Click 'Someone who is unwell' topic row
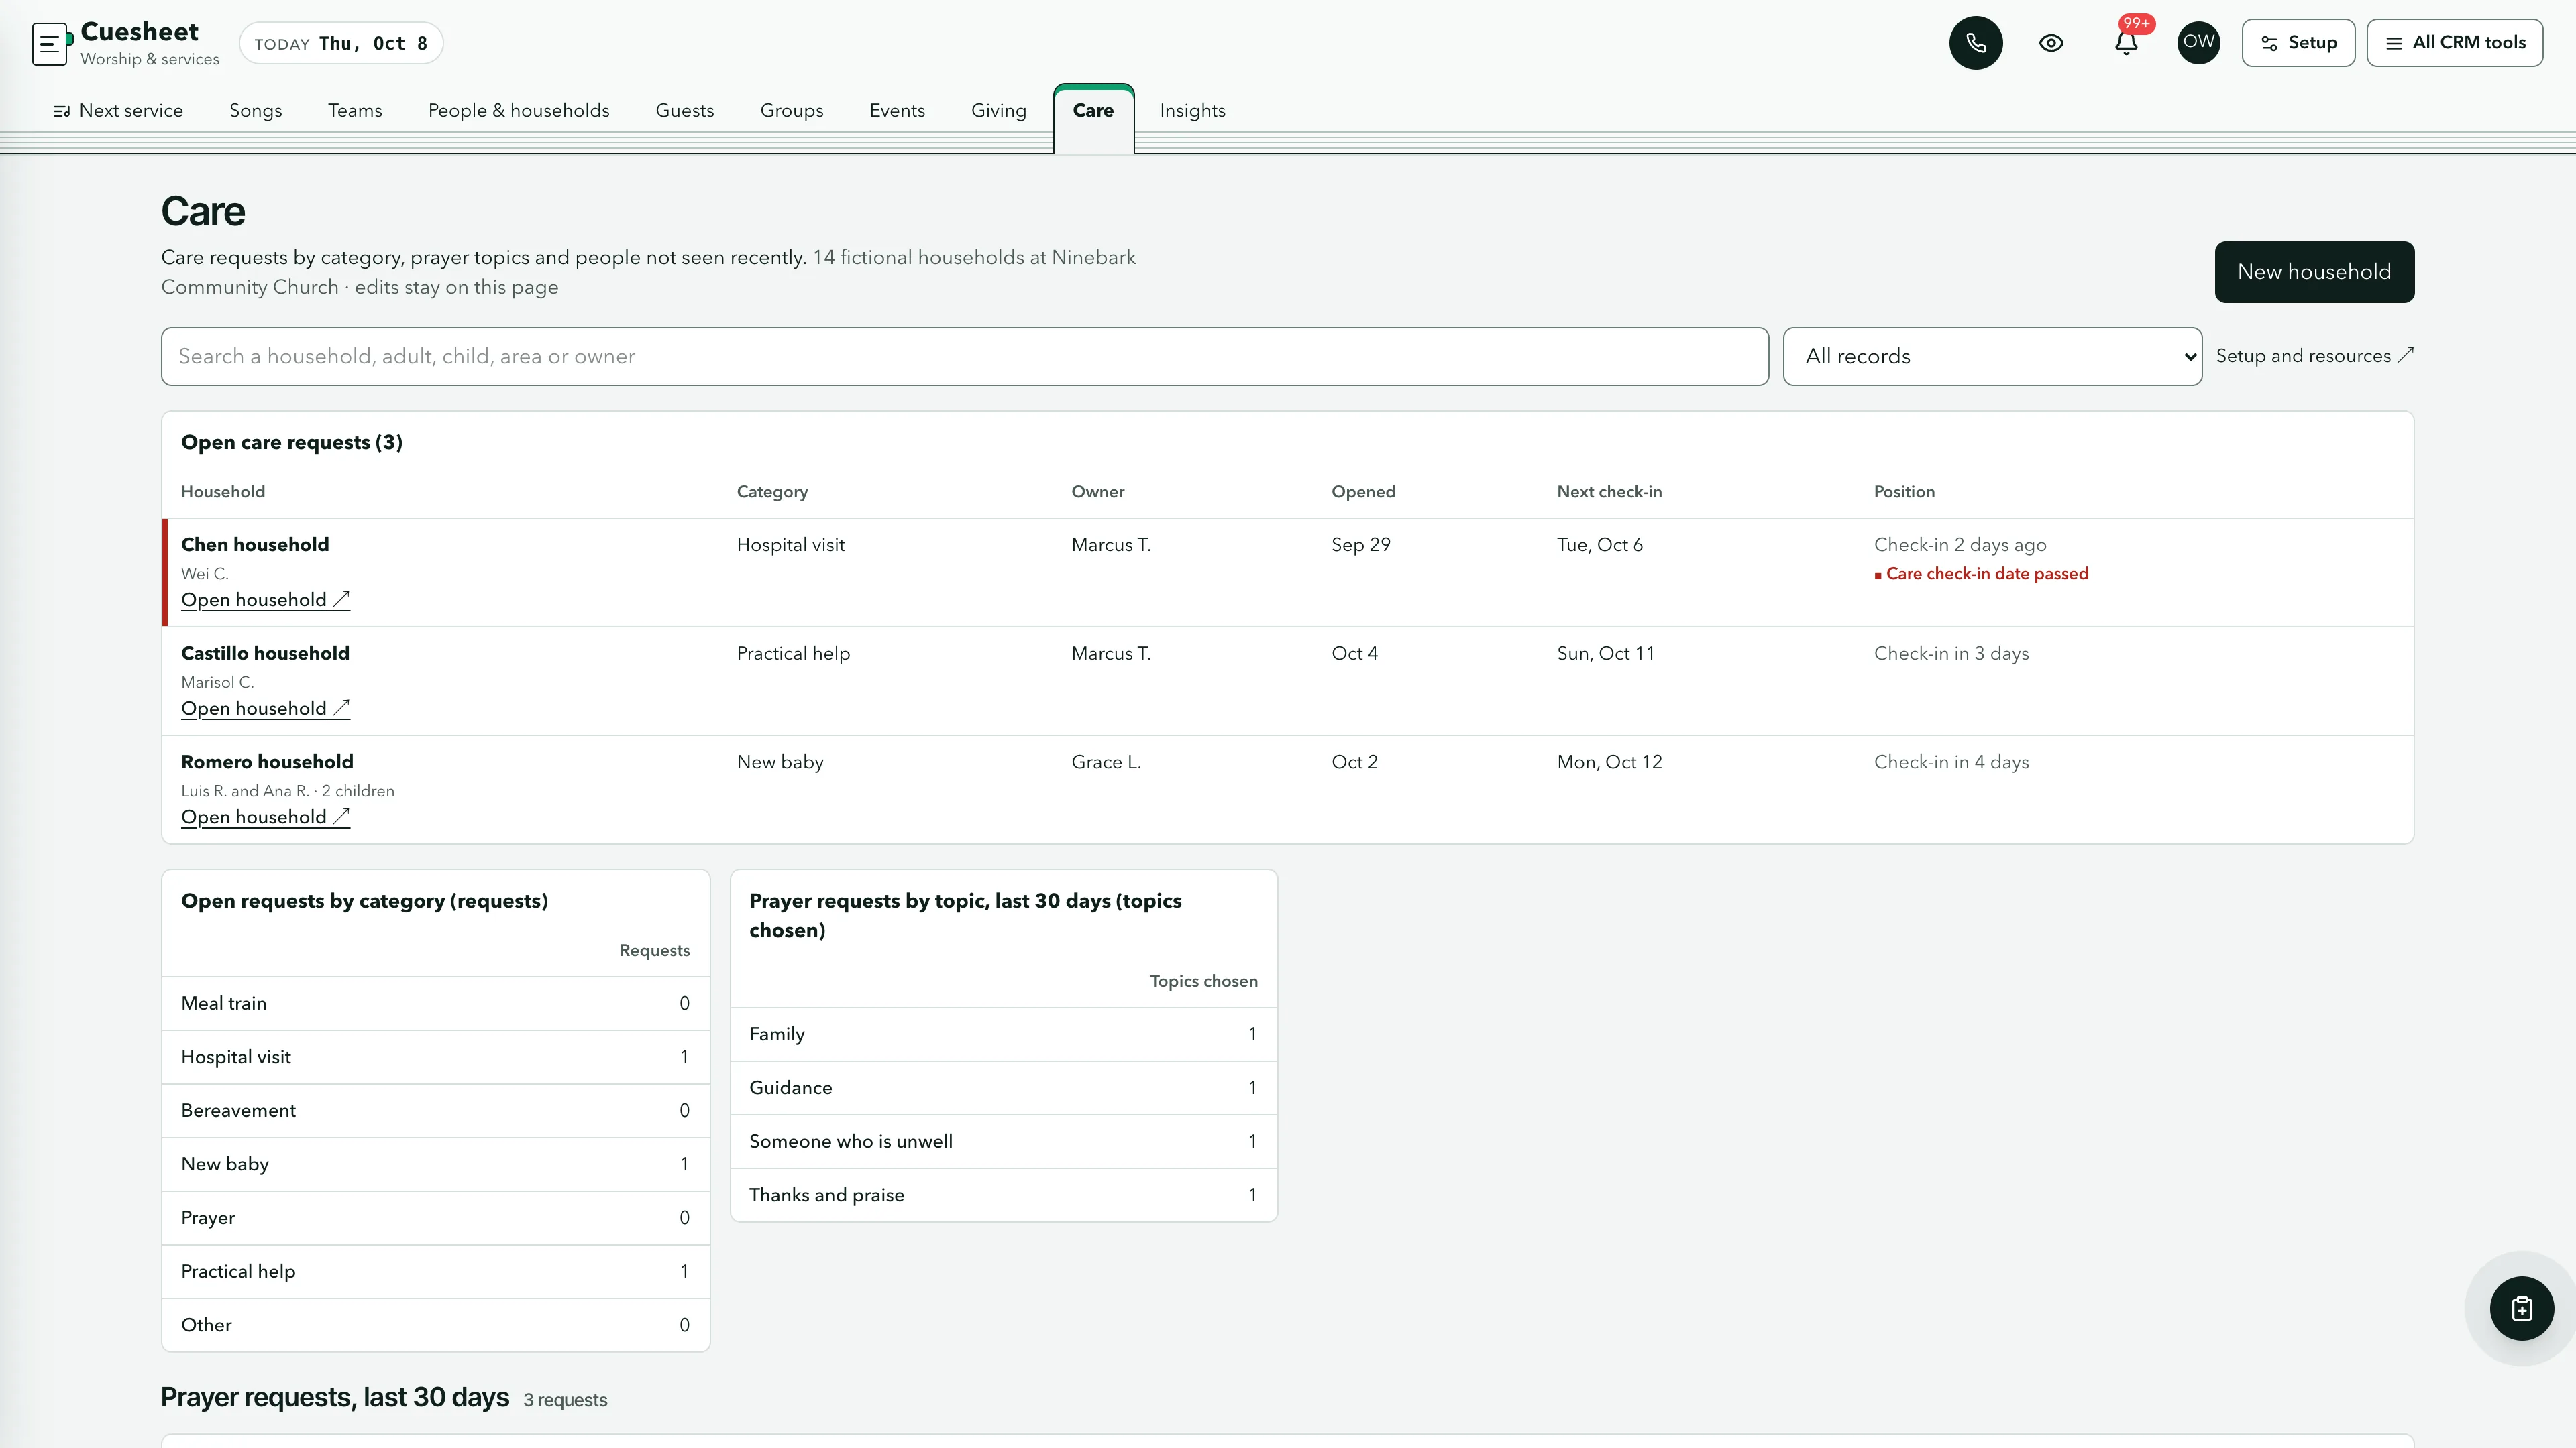 [1003, 1141]
